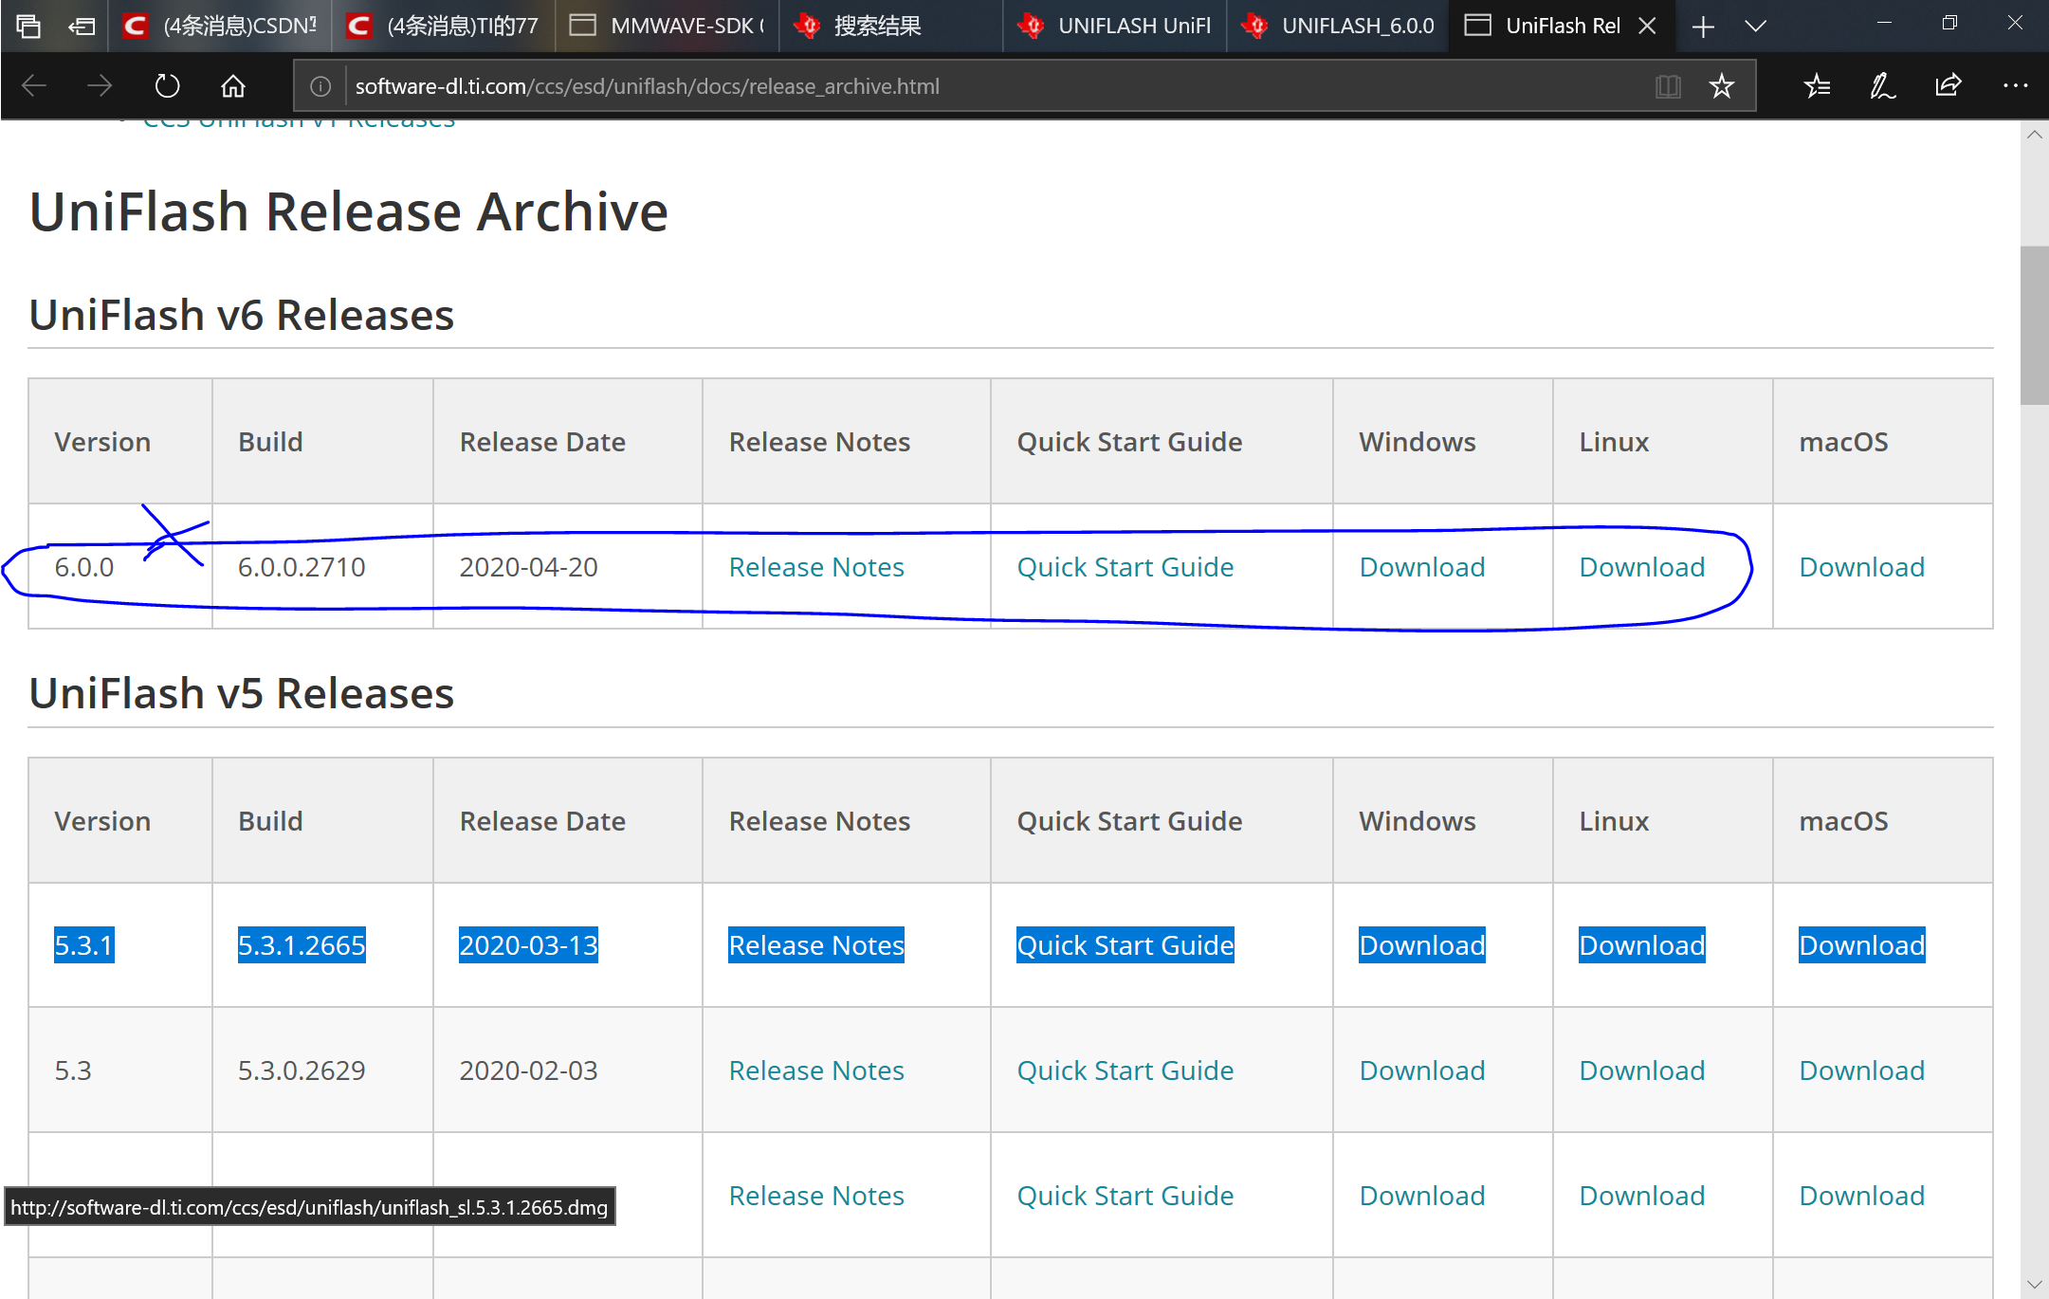Screen dimensions: 2049x1299
Task: Open Quick Start Guide for 6.0.0
Action: [x=1125, y=567]
